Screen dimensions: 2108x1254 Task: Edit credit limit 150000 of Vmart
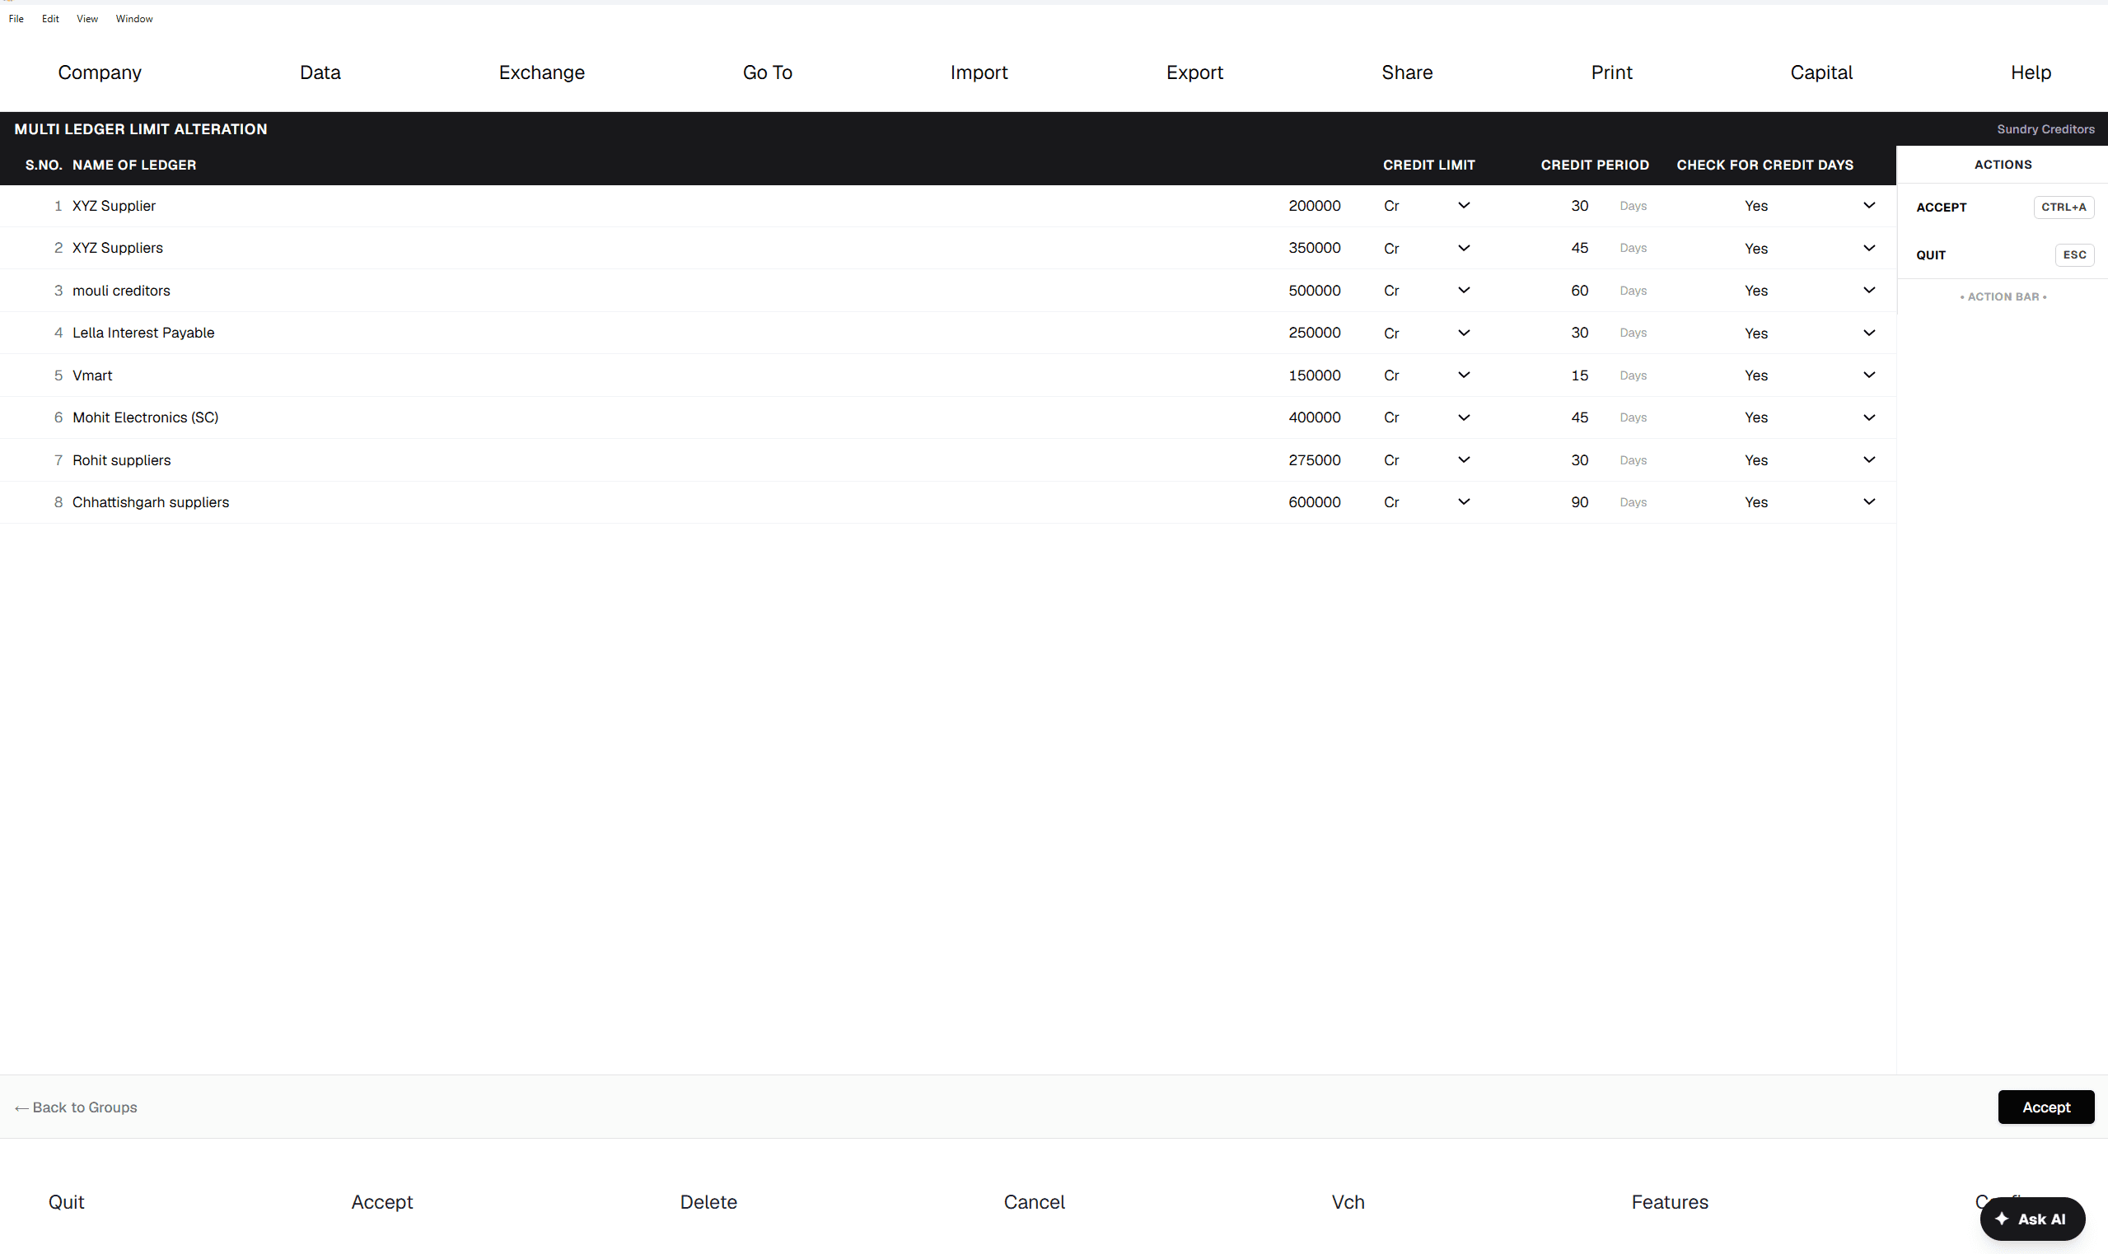1315,375
